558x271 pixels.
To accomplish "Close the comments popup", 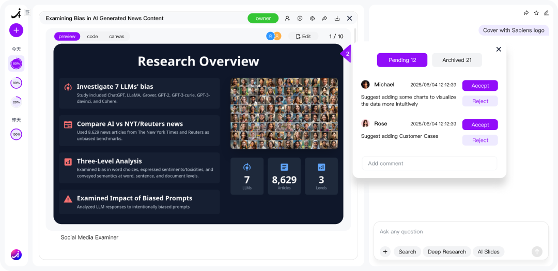I will 499,49.
